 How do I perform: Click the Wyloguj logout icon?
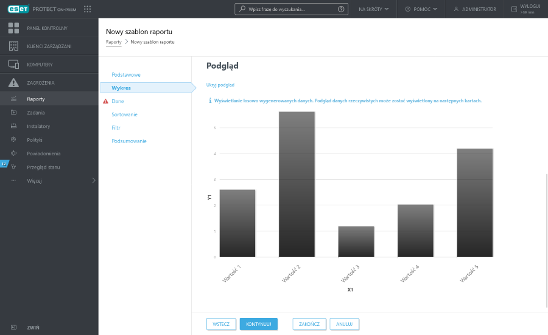(x=514, y=9)
